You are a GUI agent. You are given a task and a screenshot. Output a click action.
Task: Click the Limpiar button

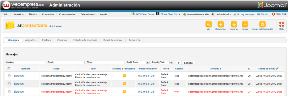pos(189,63)
